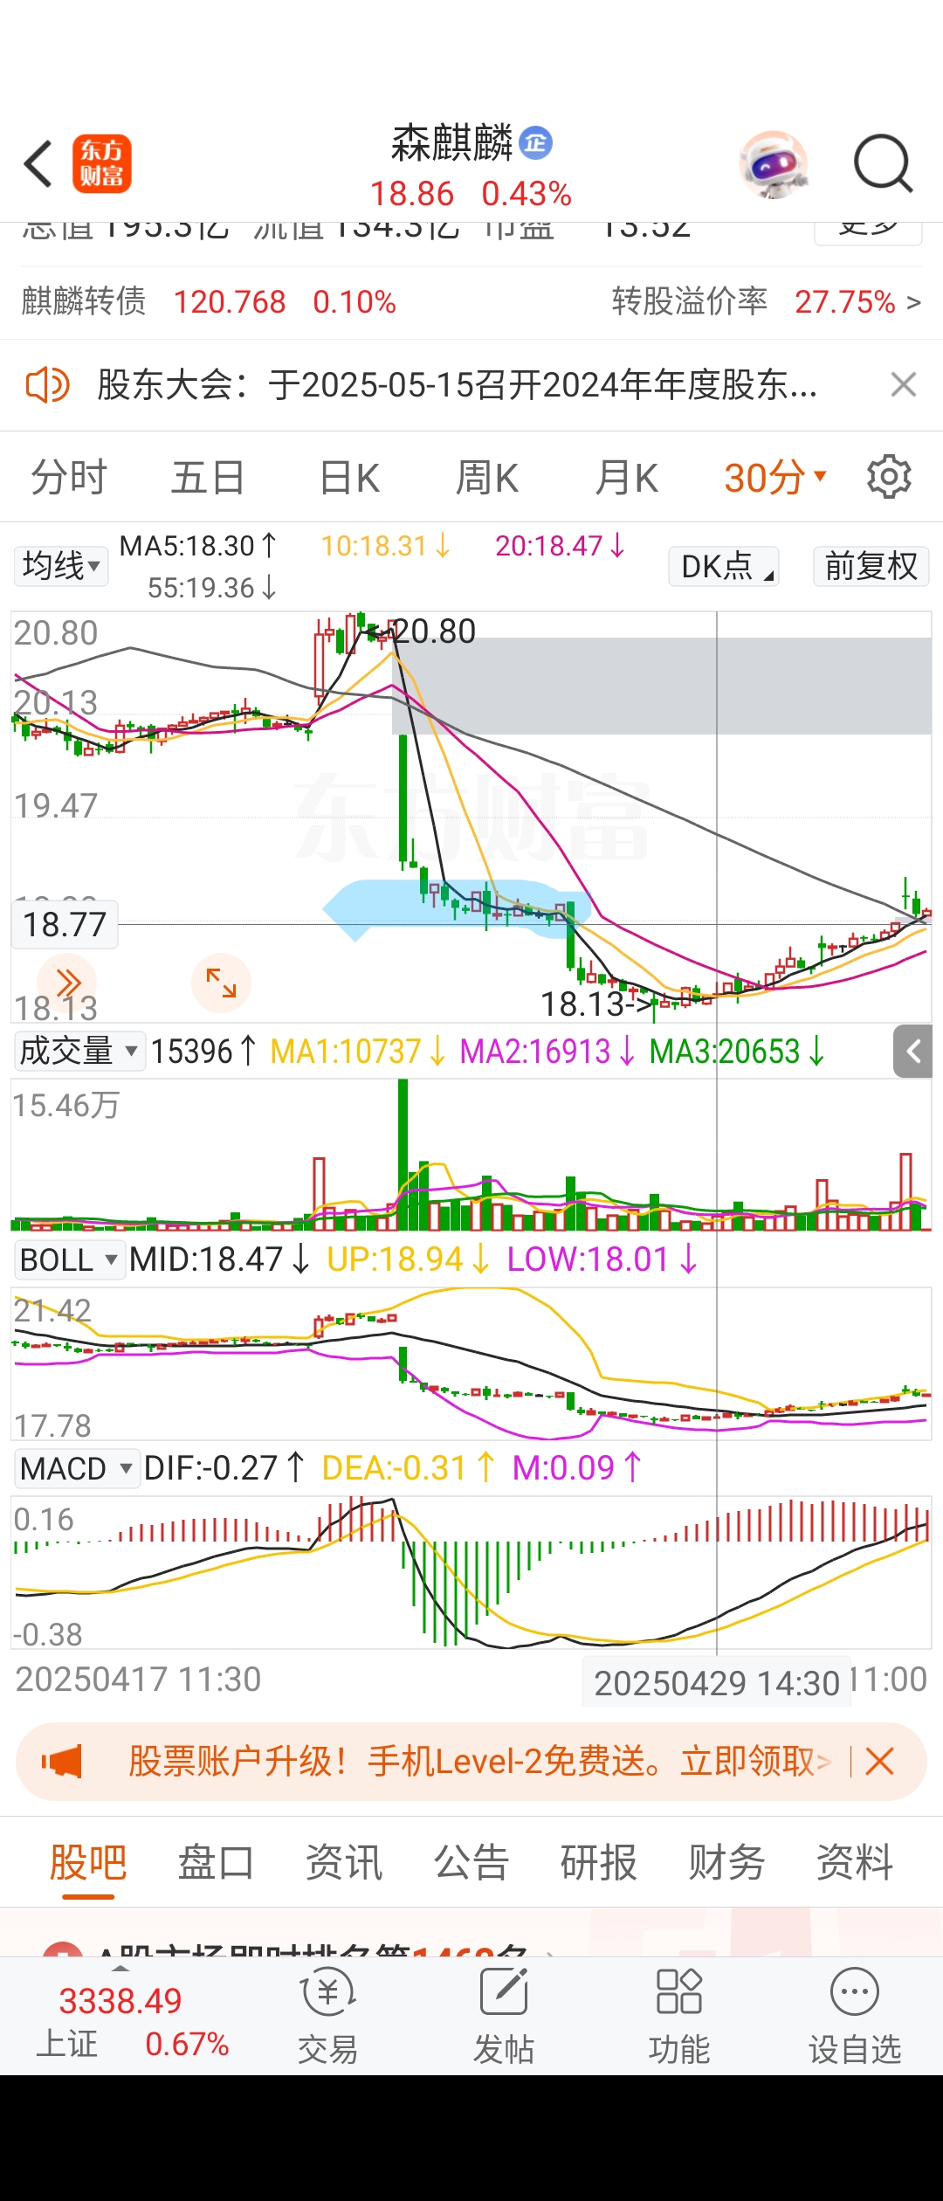Select the 研报 tab
Image resolution: width=943 pixels, height=2201 pixels.
(599, 1863)
